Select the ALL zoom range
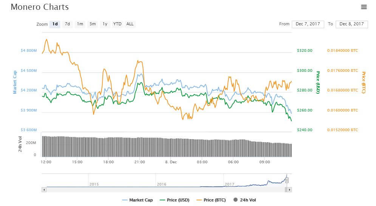Screen dimensions: 376x206 point(130,24)
